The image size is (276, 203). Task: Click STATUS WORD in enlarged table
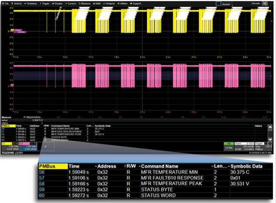(158, 195)
